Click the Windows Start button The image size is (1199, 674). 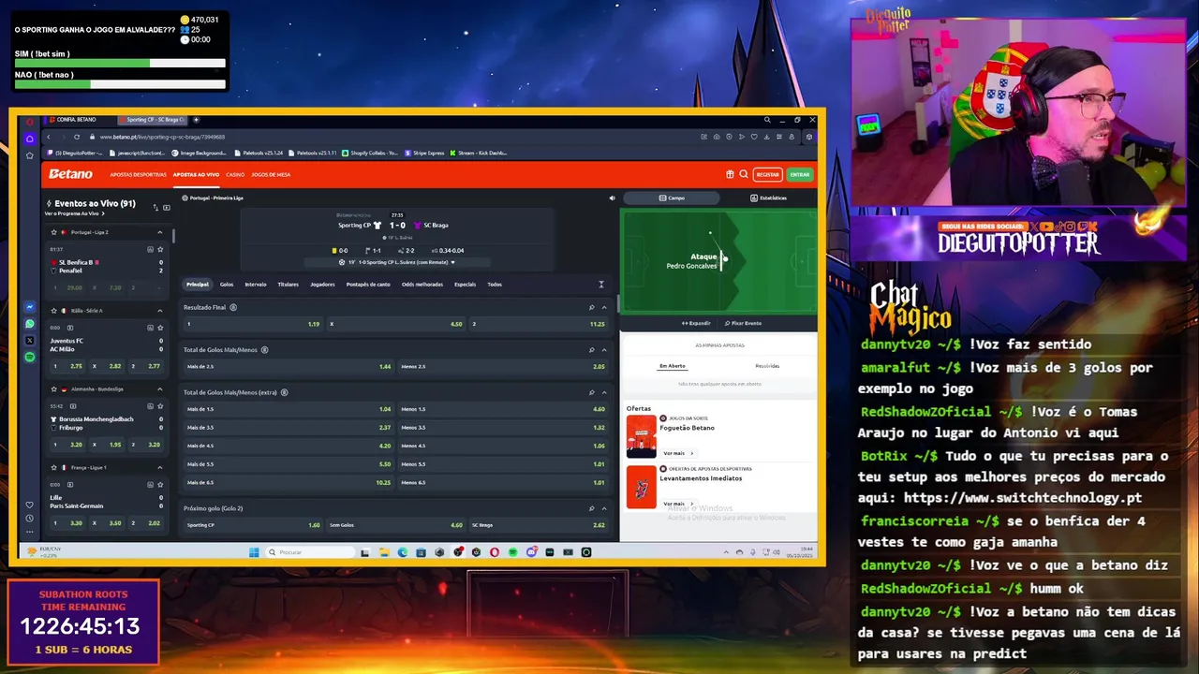point(254,552)
